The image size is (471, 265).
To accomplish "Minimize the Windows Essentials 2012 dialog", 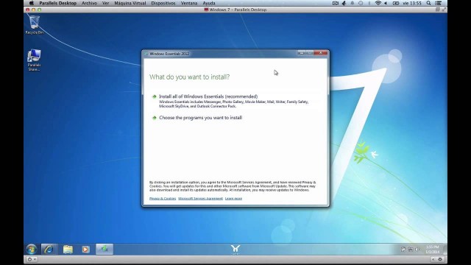I will pos(301,53).
